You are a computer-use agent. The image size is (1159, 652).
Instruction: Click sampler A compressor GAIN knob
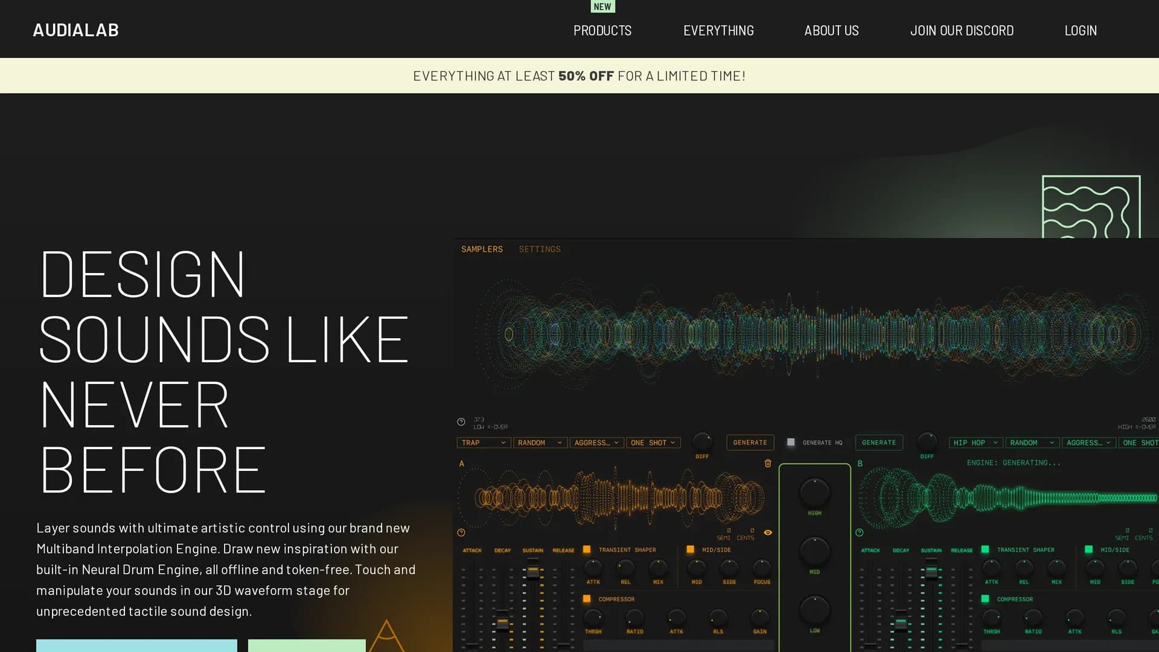point(759,617)
